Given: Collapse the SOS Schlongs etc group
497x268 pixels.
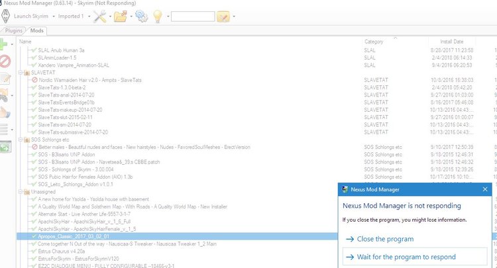Looking at the screenshot, I should click(21, 140).
